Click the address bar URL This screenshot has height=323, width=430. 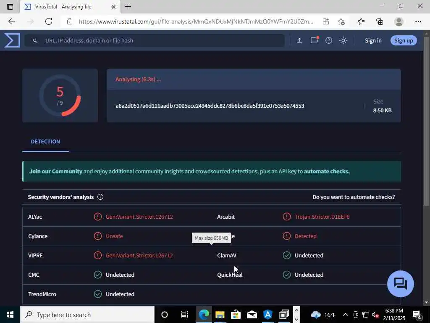click(196, 21)
